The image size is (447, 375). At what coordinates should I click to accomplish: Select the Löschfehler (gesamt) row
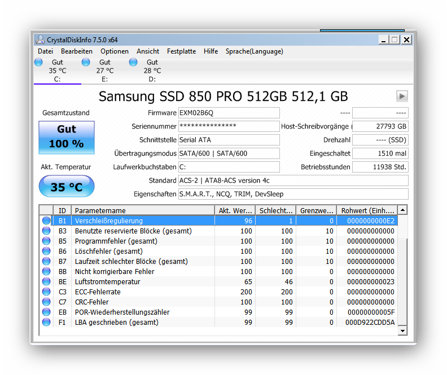[218, 251]
